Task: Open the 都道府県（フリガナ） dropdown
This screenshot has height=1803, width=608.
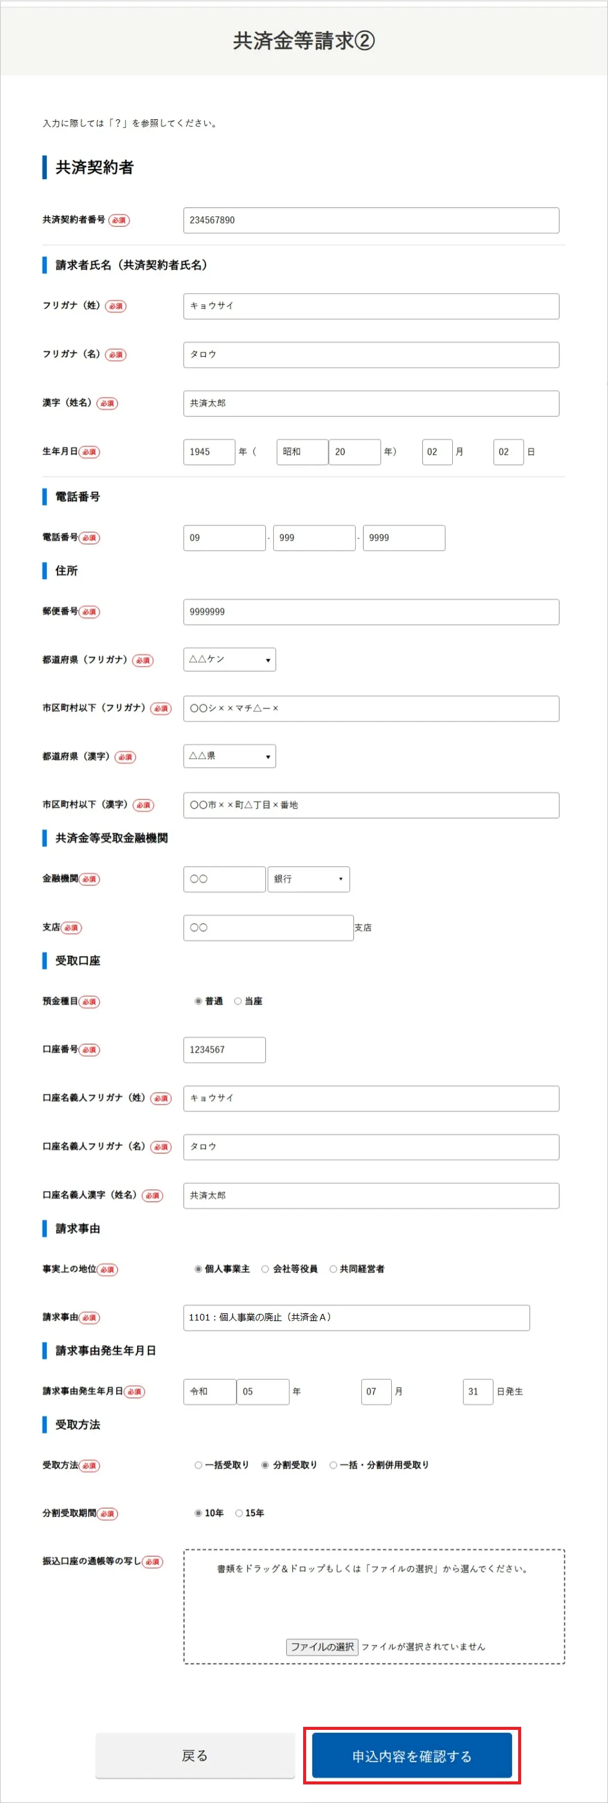Action: pyautogui.click(x=229, y=659)
